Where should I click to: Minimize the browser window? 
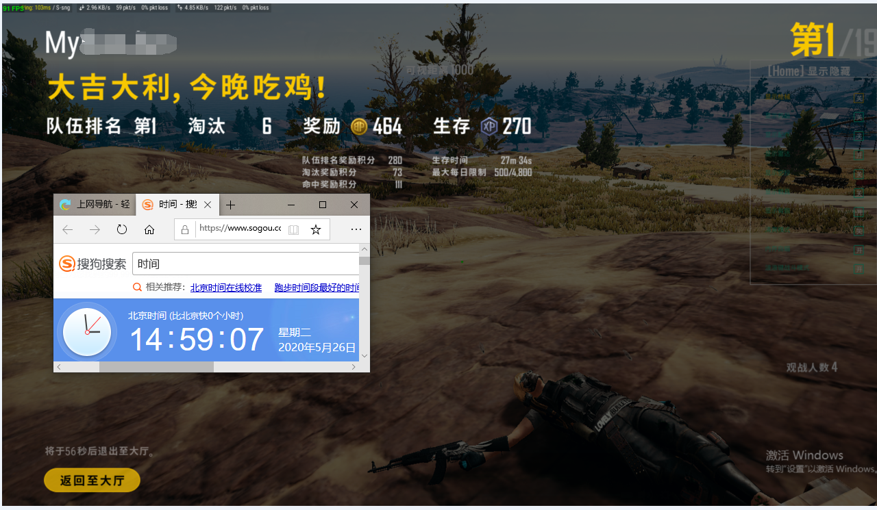pos(291,205)
